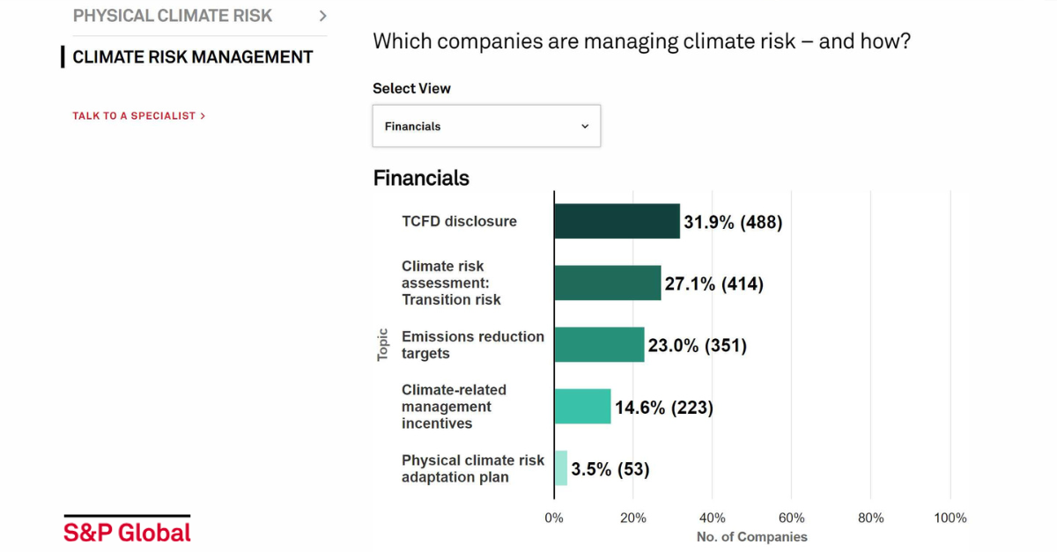Click the 31.9% (488) data label
The height and width of the screenshot is (552, 1057).
(x=733, y=222)
